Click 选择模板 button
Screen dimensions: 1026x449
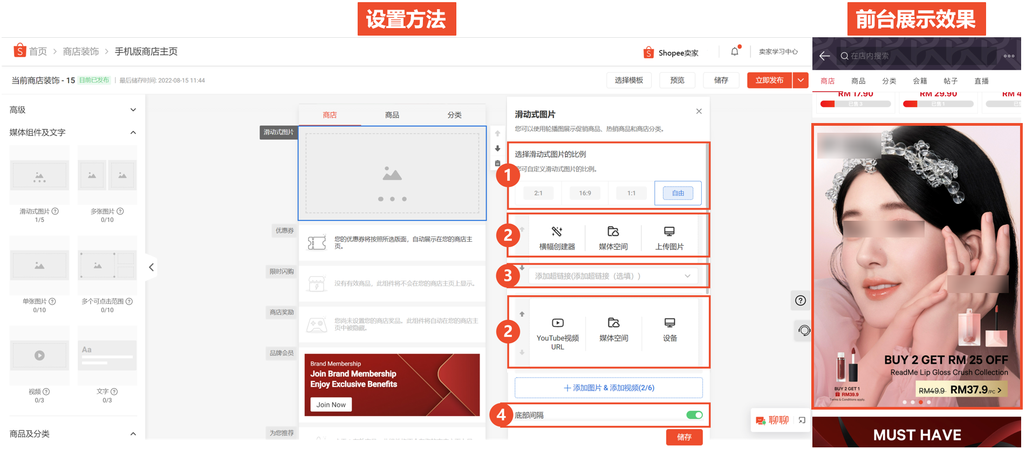pyautogui.click(x=629, y=80)
